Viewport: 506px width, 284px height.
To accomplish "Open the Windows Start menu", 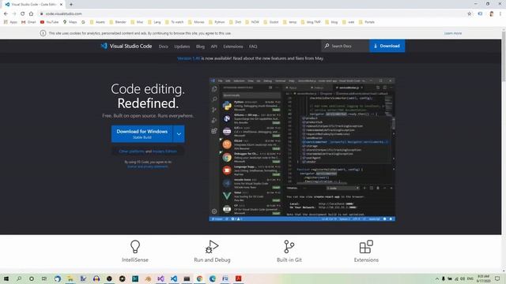I will coord(6,278).
